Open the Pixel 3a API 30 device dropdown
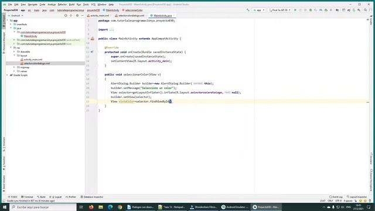The image size is (375, 211). 279,10
